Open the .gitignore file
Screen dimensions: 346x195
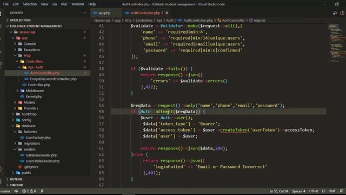point(31,167)
